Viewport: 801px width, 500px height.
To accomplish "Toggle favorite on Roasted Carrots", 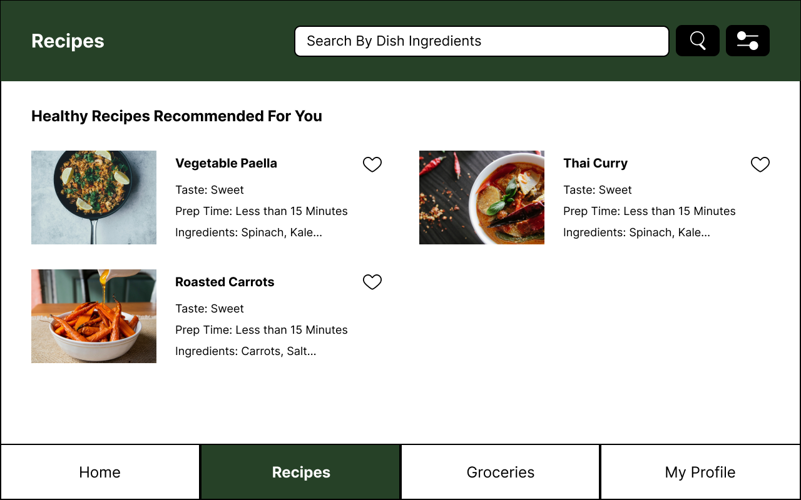I will coord(372,282).
